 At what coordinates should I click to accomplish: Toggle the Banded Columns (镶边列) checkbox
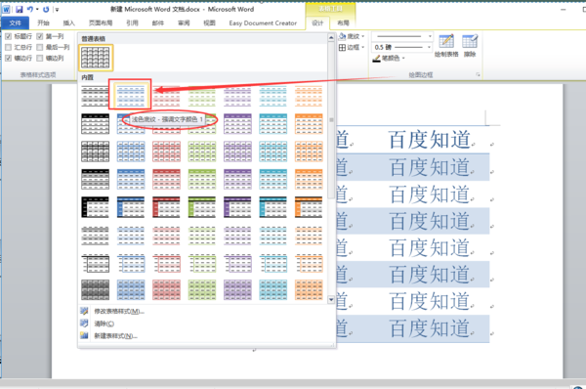(40, 58)
